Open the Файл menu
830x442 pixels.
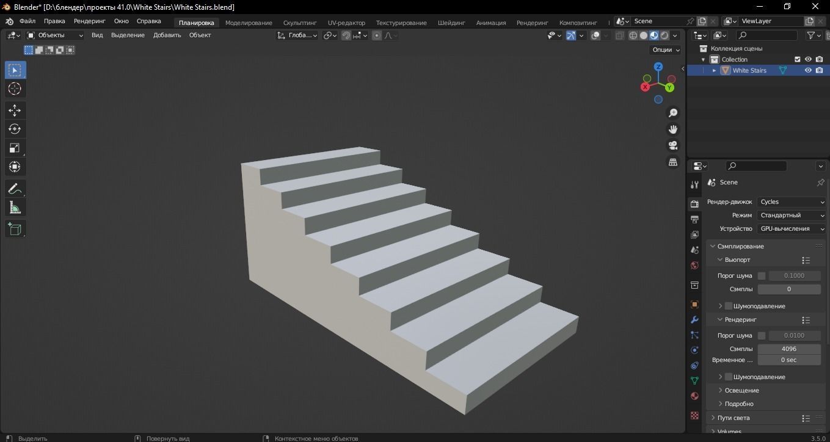[x=27, y=21]
